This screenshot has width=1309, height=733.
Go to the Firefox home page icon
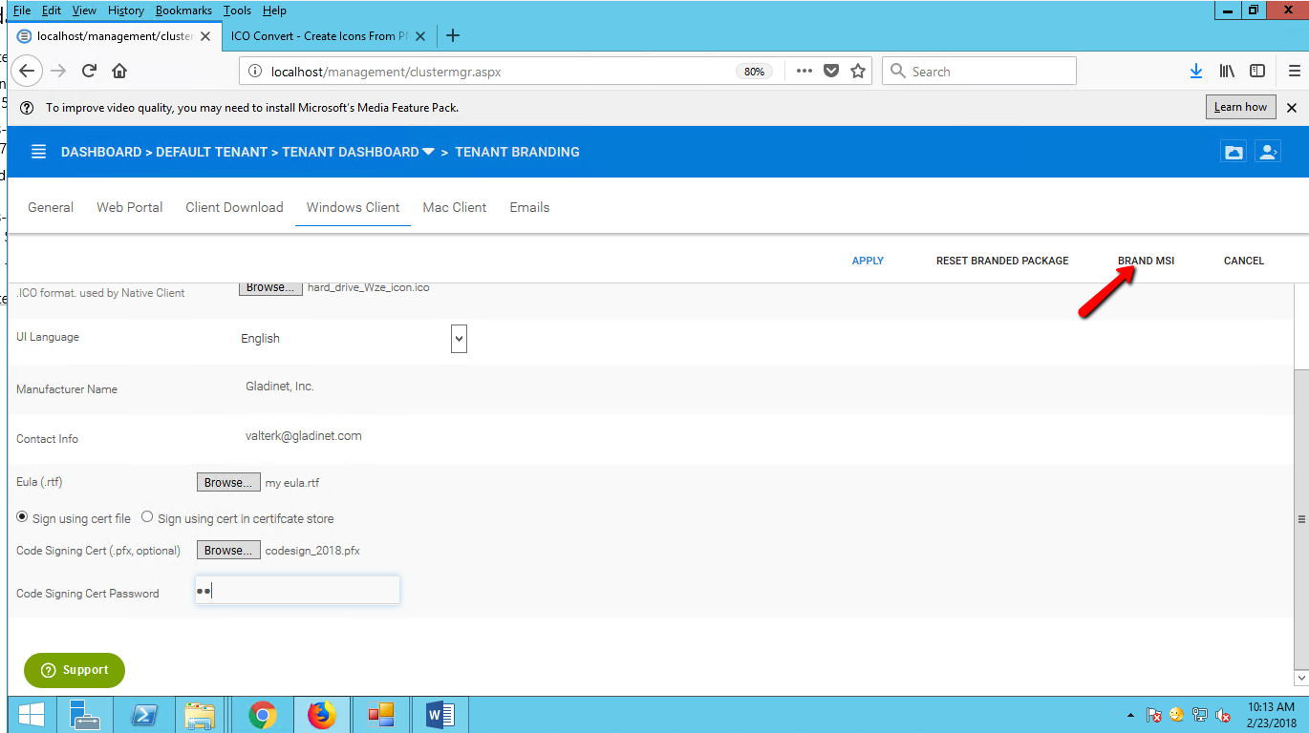(119, 71)
